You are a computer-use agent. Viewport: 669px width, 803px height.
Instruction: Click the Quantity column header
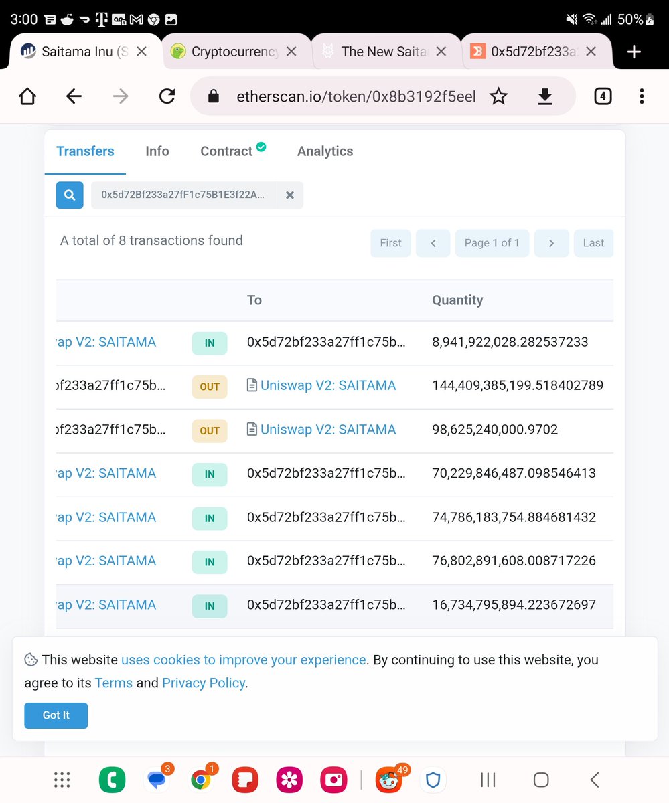point(457,300)
